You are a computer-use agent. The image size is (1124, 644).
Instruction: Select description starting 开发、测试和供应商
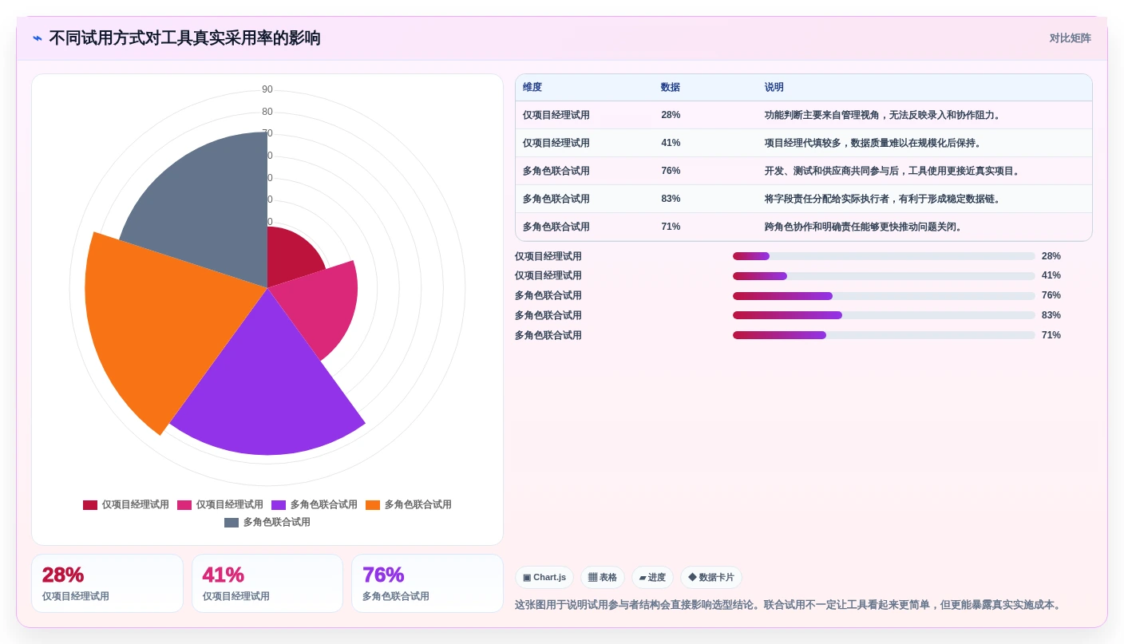[893, 171]
